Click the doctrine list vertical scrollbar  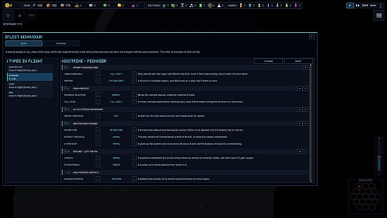coord(310,123)
